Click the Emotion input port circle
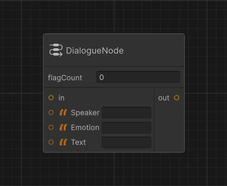 click(51, 128)
